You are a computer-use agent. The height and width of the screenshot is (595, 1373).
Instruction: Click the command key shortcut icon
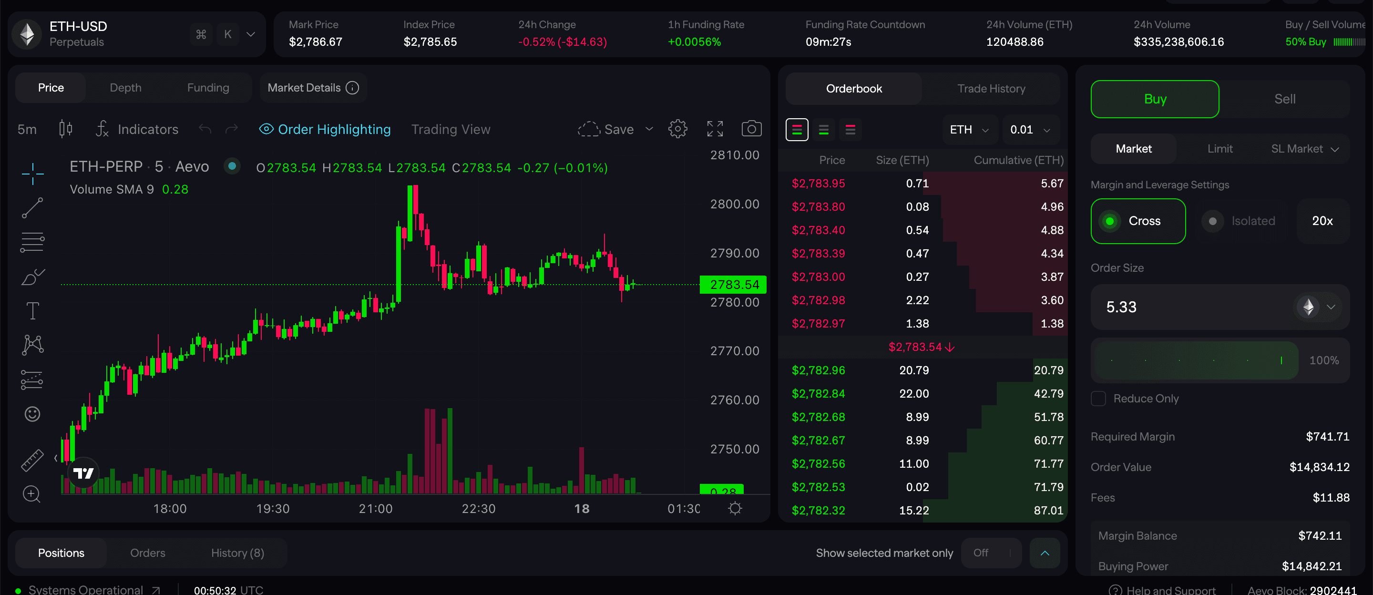[x=201, y=34]
